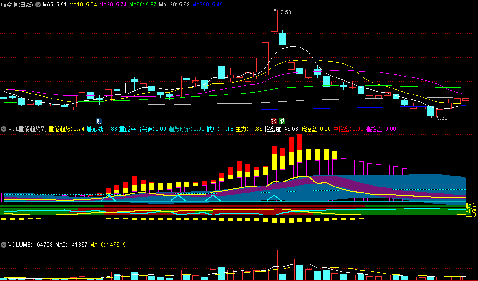This screenshot has height=281, width=478.
Task: Open the dropdown circle beside VOLUME label
Action: [x=4, y=245]
